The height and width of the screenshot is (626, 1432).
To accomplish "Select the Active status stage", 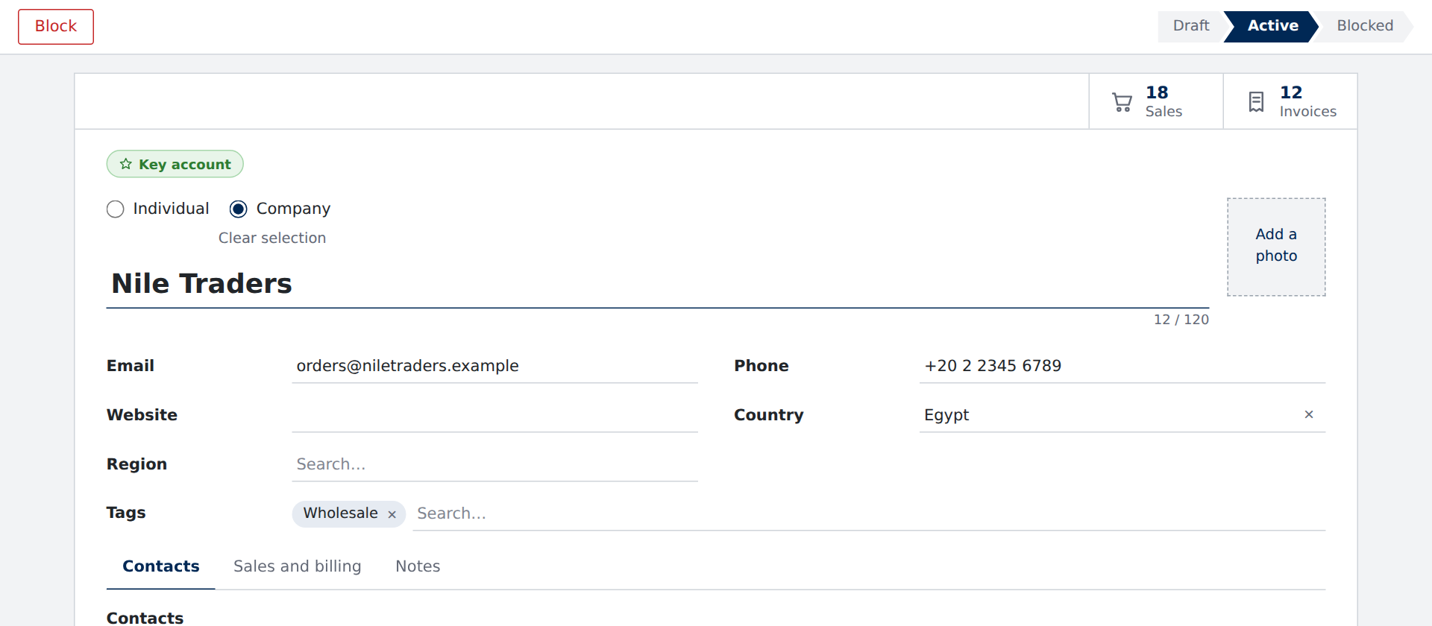I will coord(1272,26).
